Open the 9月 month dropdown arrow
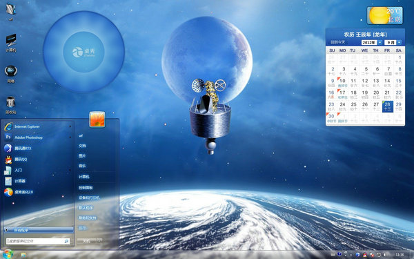414x259 pixels. (400, 42)
